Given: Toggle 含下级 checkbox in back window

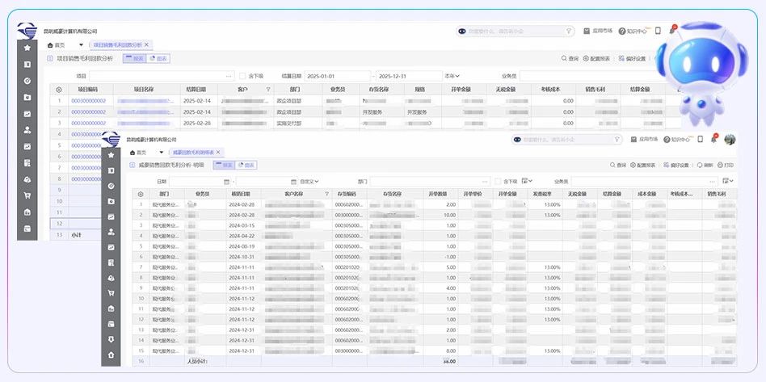Looking at the screenshot, I should point(242,75).
